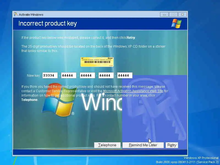Select the fifth product key field
This screenshot has width=220, height=165.
tap(125, 75)
